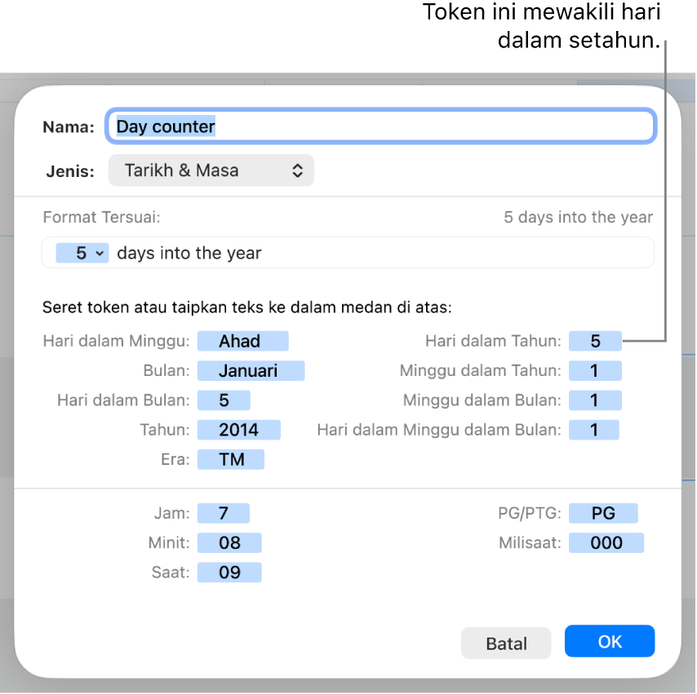The height and width of the screenshot is (694, 697).
Task: Expand the 5 token chevron in format field
Action: point(100,254)
